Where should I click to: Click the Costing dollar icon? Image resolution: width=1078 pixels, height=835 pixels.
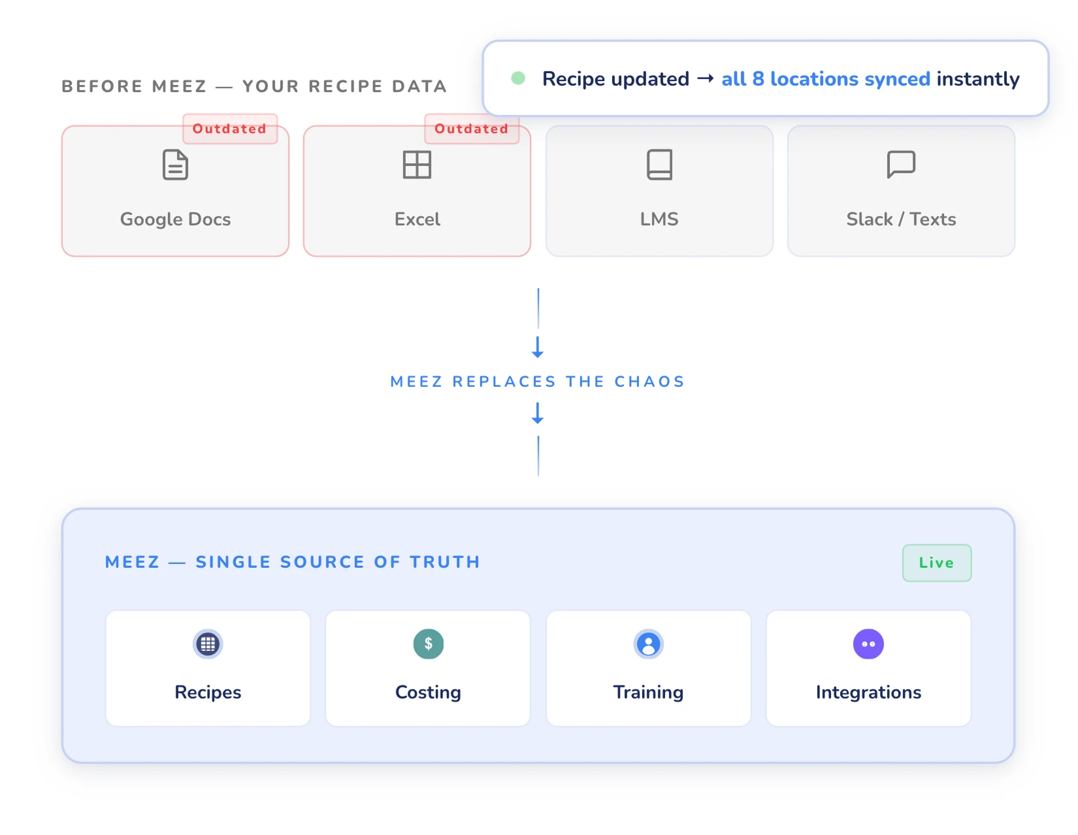[429, 644]
